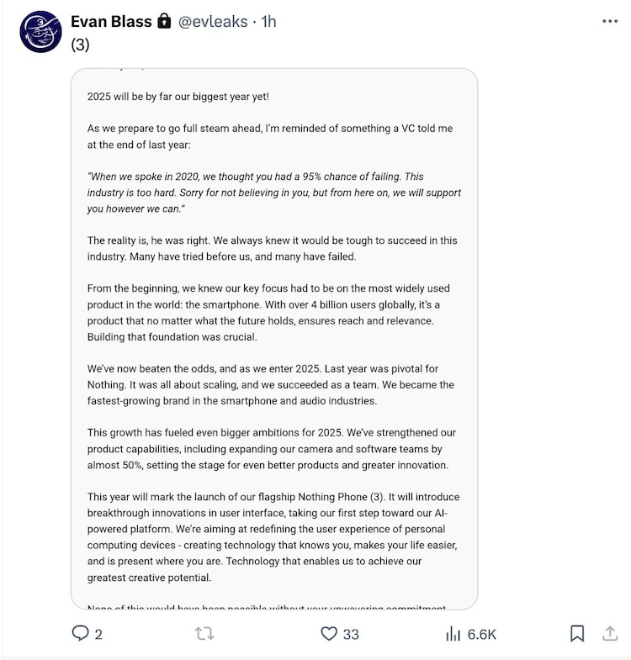Image resolution: width=631 pixels, height=660 pixels.
Task: Repost this tweet with the retweet icon
Action: 204,634
